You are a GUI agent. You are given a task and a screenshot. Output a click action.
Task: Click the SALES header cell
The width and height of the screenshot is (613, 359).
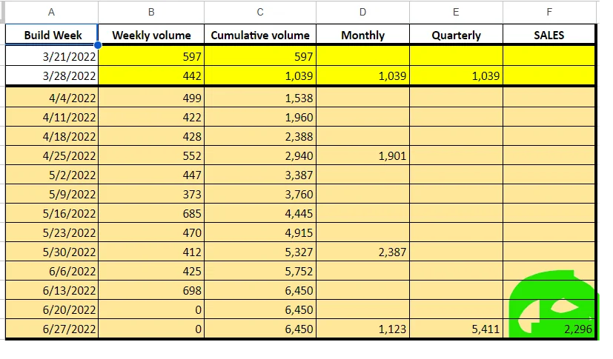[549, 35]
